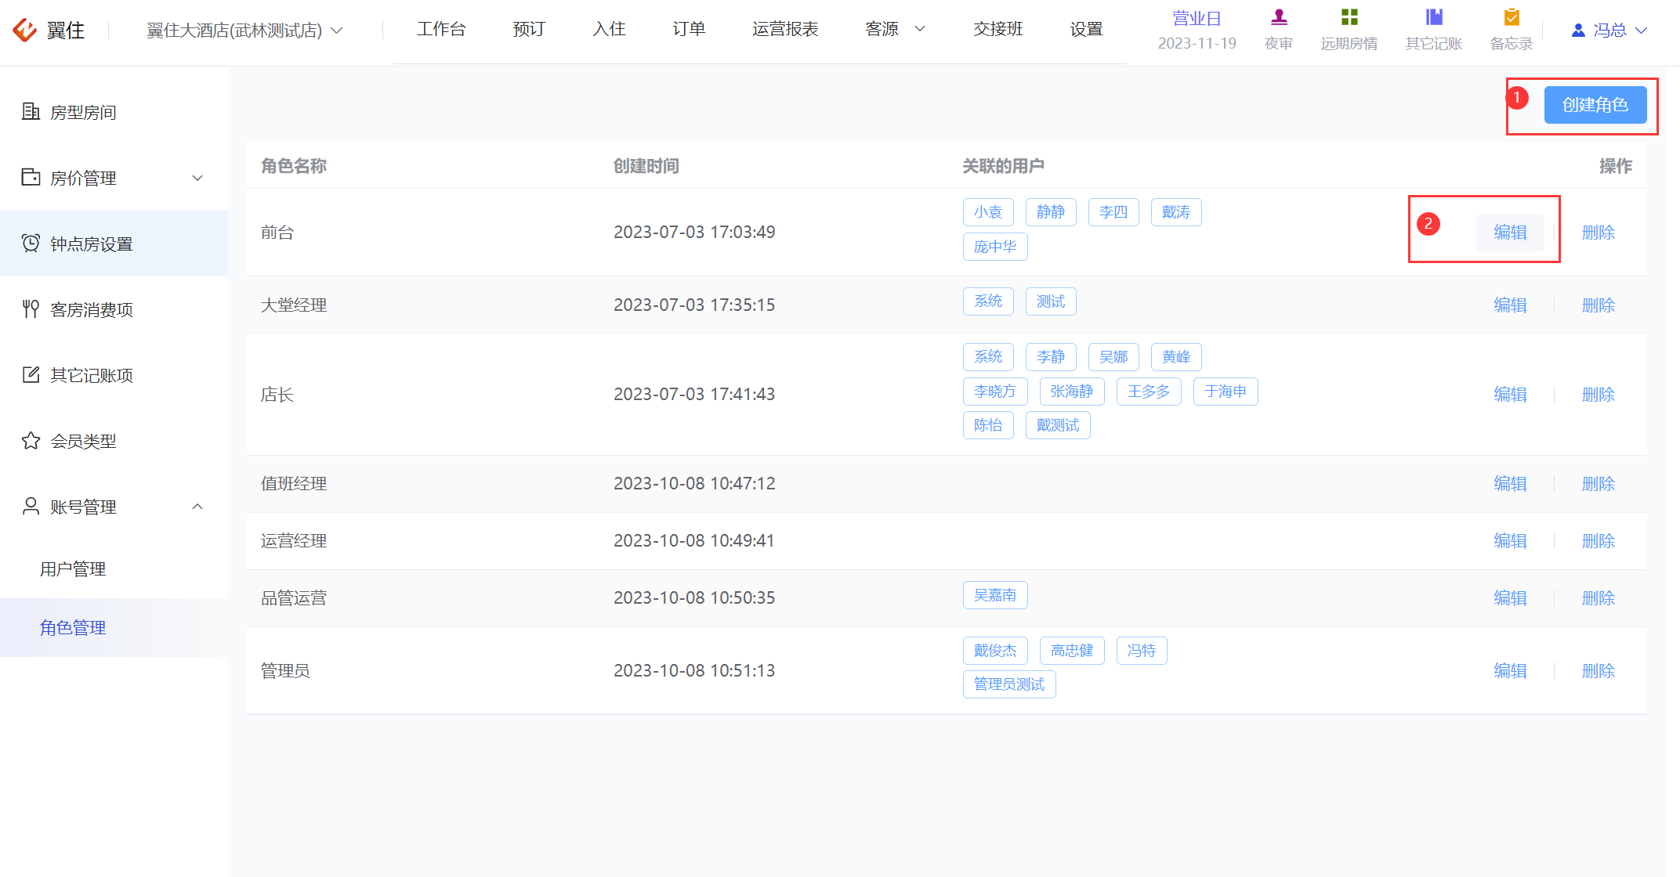This screenshot has width=1680, height=877.
Task: Click the 翼住 logo icon
Action: [25, 30]
